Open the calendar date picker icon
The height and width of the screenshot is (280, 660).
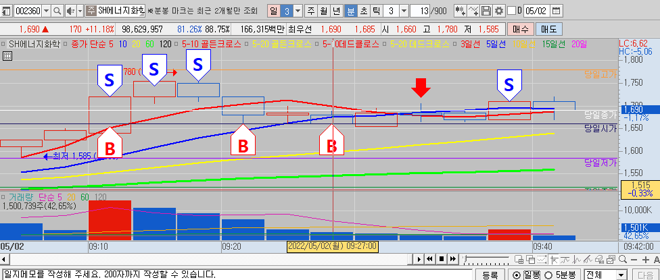[557, 11]
